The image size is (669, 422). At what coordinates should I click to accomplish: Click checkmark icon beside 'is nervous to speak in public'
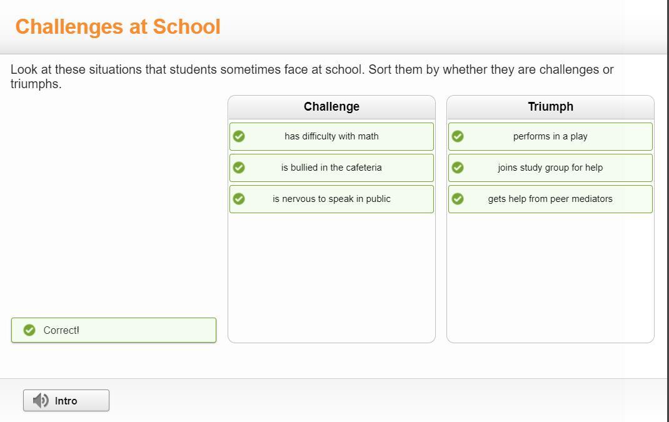click(x=239, y=199)
